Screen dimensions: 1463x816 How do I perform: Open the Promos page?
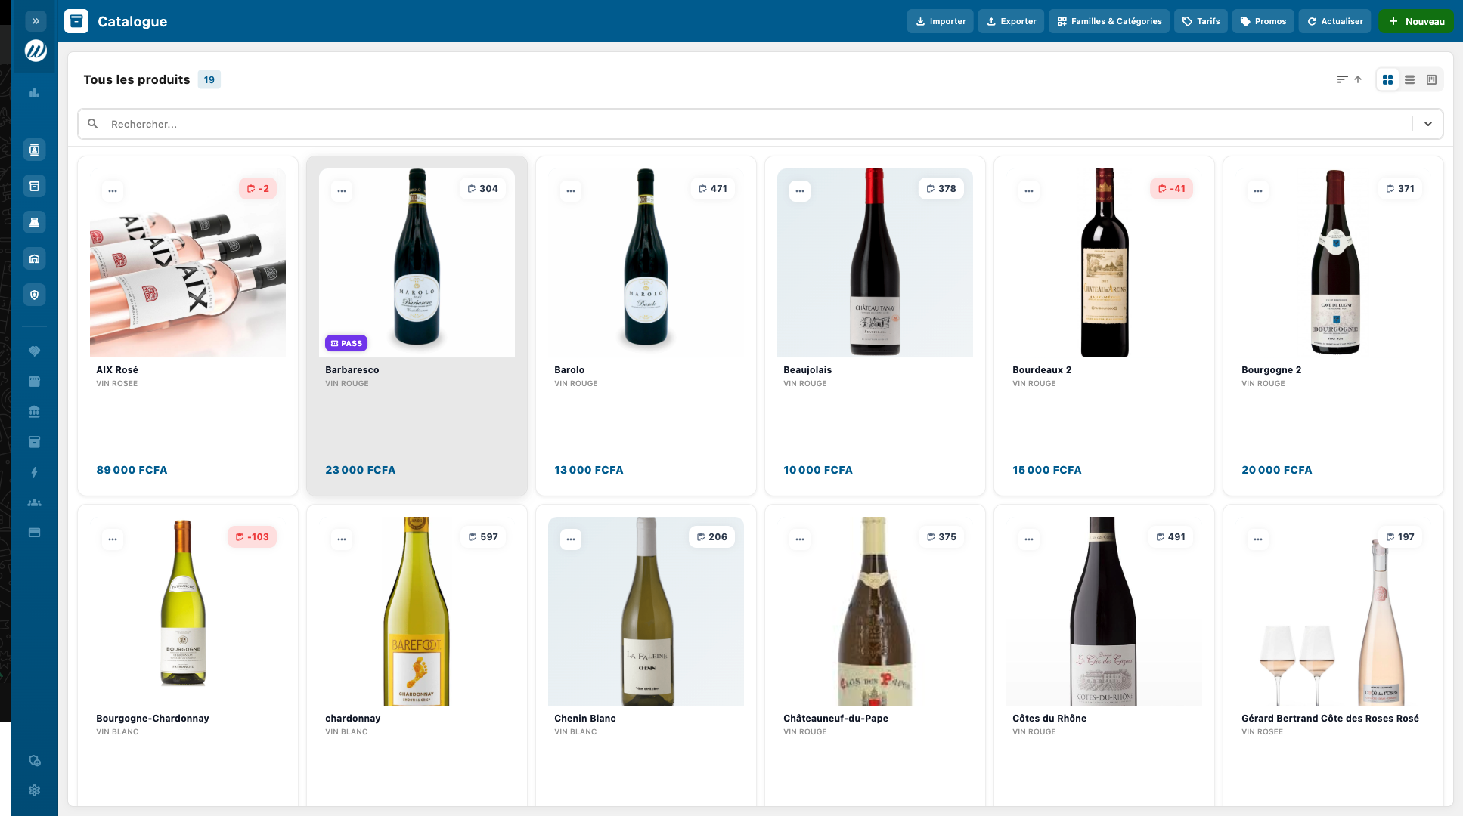pos(1263,21)
